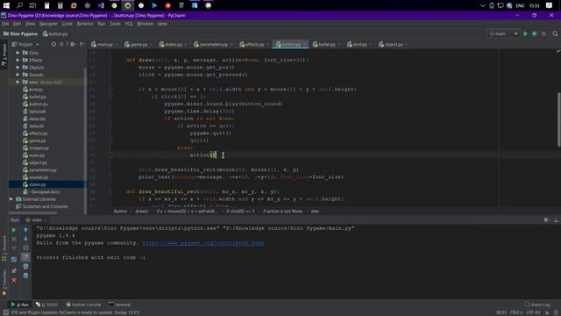Open the Project view dropdown
The height and width of the screenshot is (316, 561).
point(25,45)
